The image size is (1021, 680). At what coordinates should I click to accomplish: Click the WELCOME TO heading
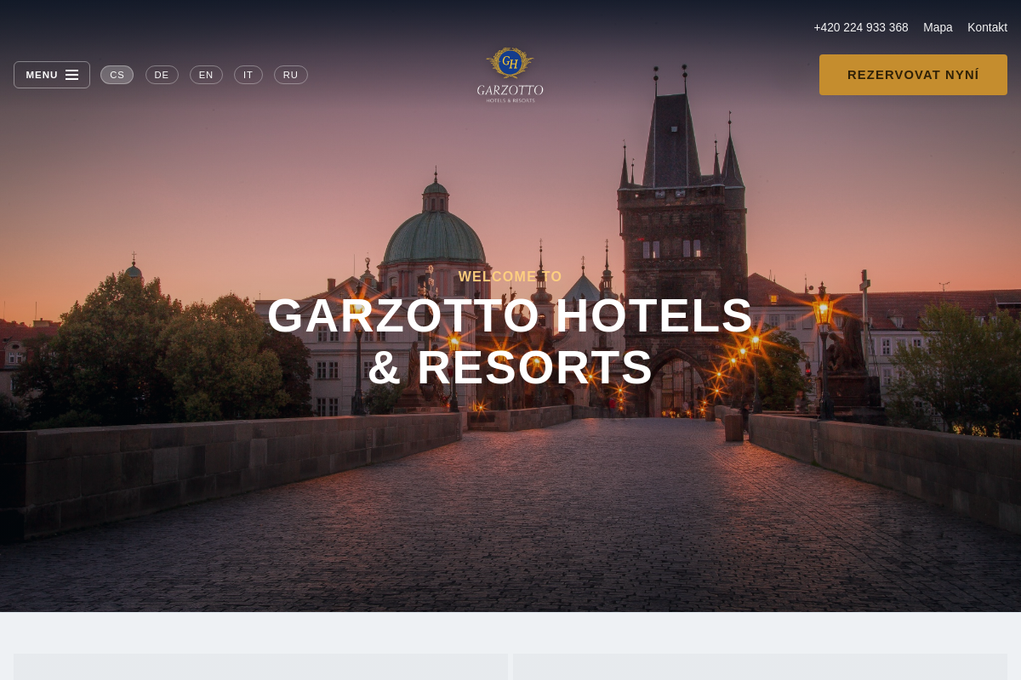point(510,276)
